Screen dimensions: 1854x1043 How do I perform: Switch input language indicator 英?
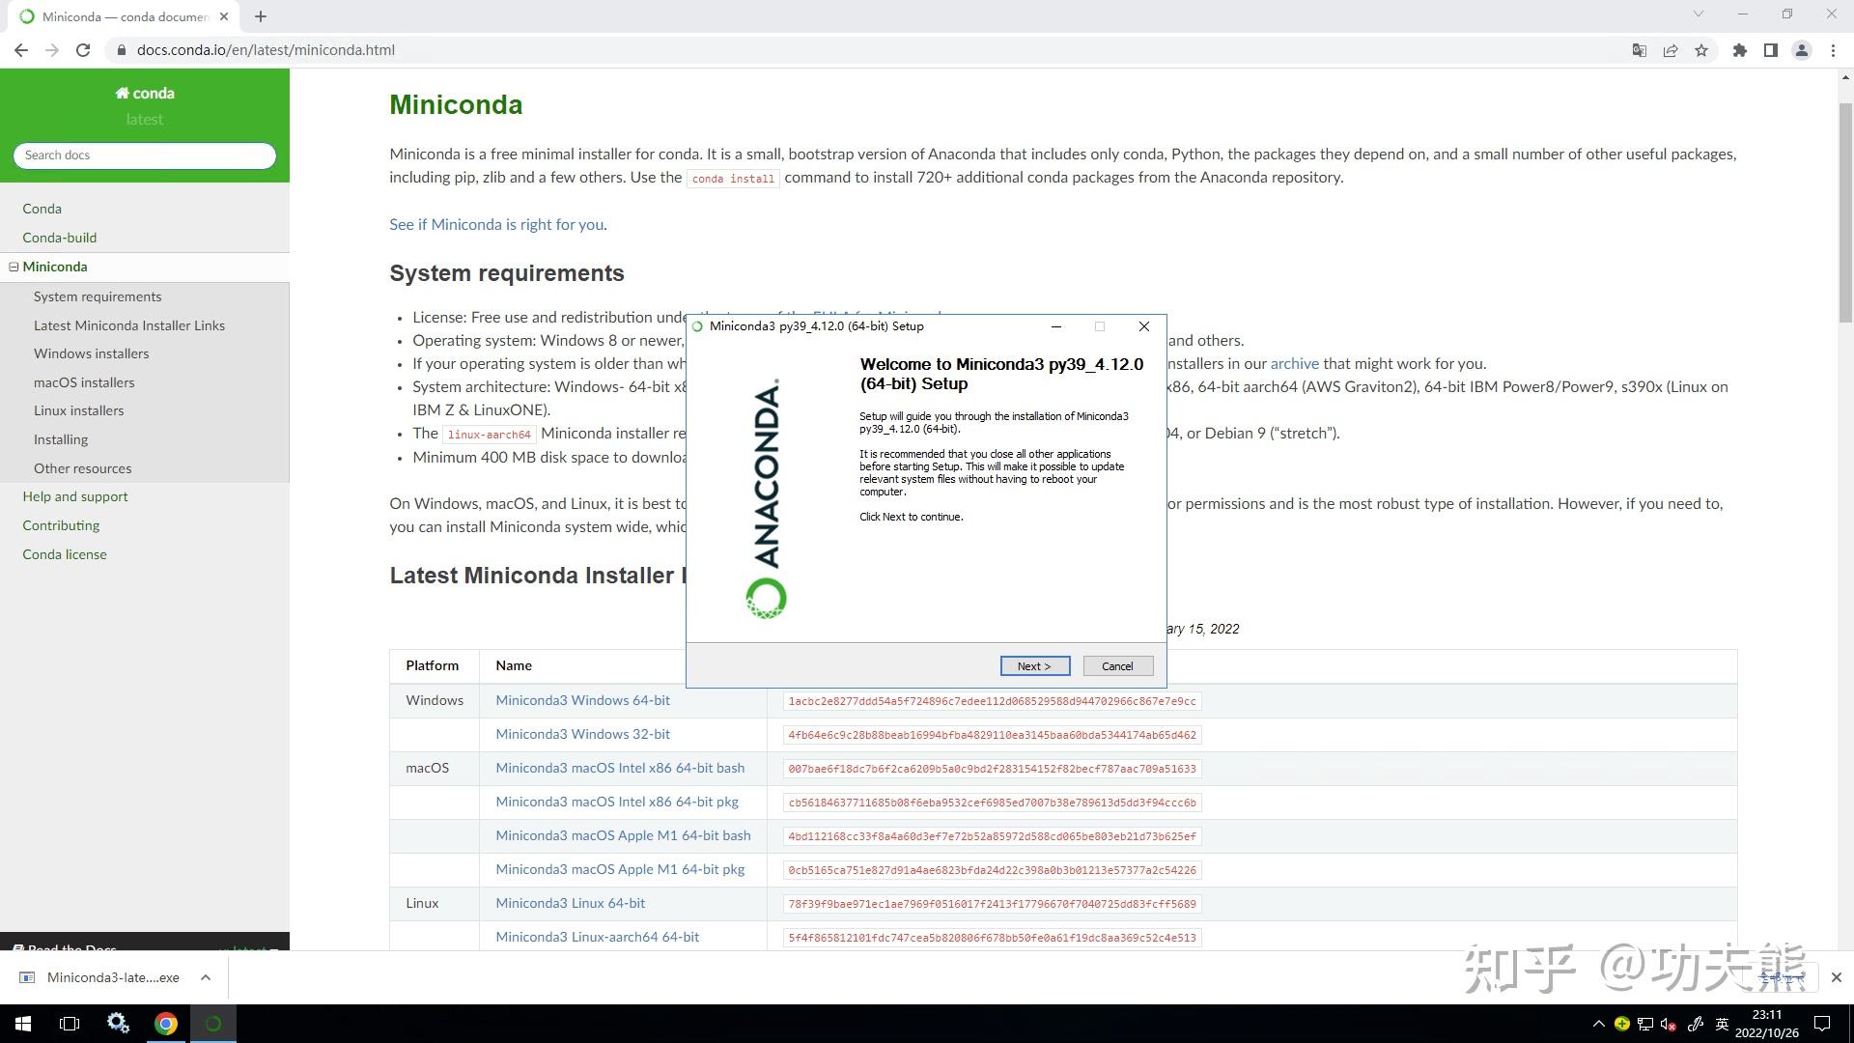tap(1722, 1024)
